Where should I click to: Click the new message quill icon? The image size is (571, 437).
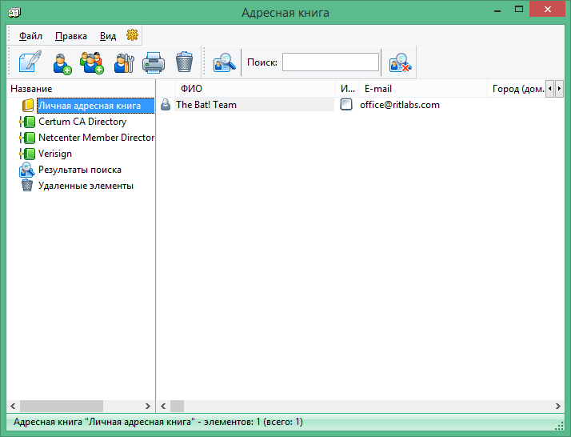click(30, 62)
